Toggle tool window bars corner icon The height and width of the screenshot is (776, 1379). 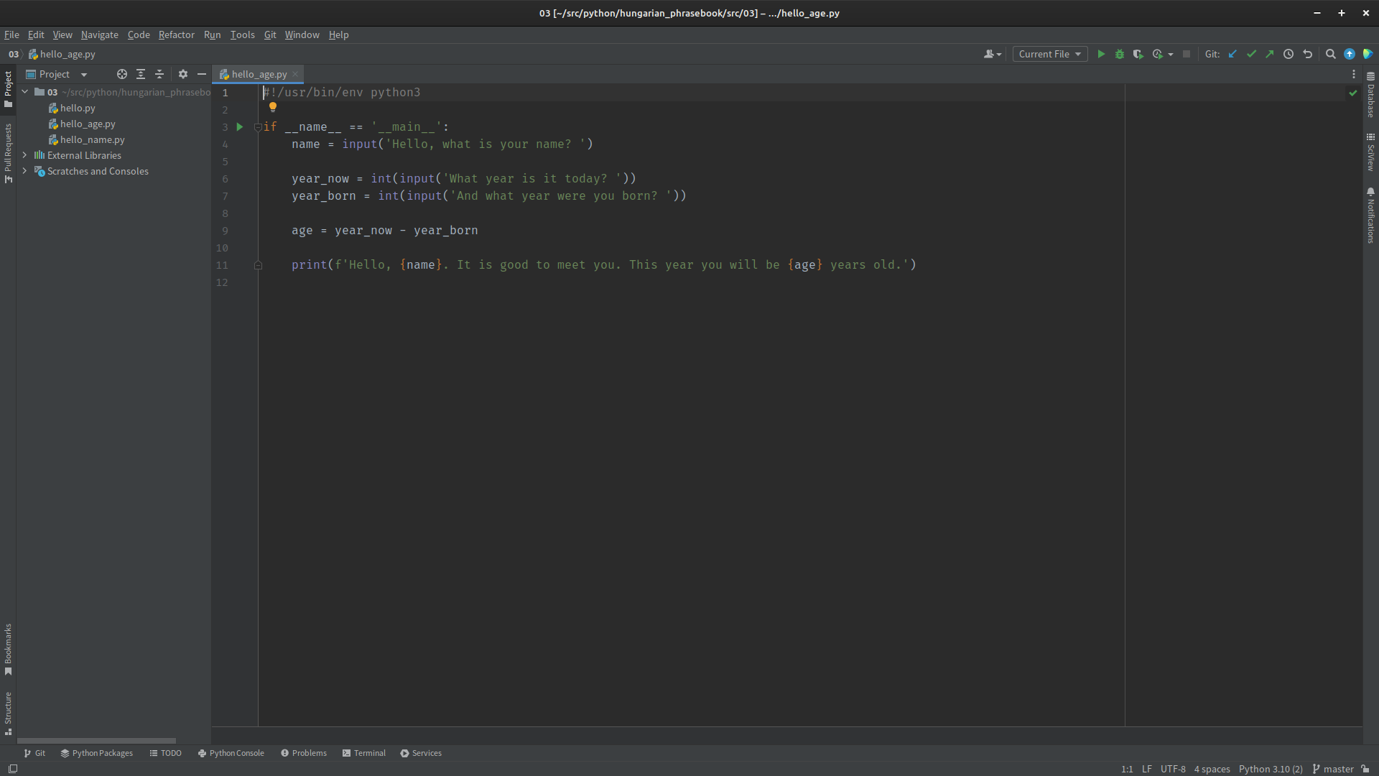coord(13,769)
